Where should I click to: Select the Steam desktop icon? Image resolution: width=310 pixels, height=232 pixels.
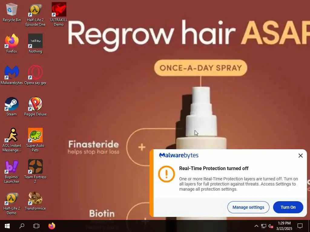click(12, 107)
